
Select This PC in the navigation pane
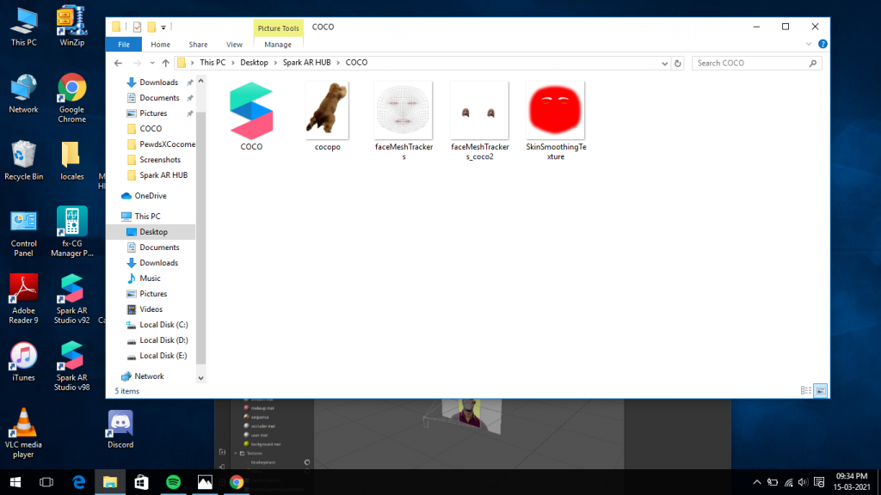point(147,216)
